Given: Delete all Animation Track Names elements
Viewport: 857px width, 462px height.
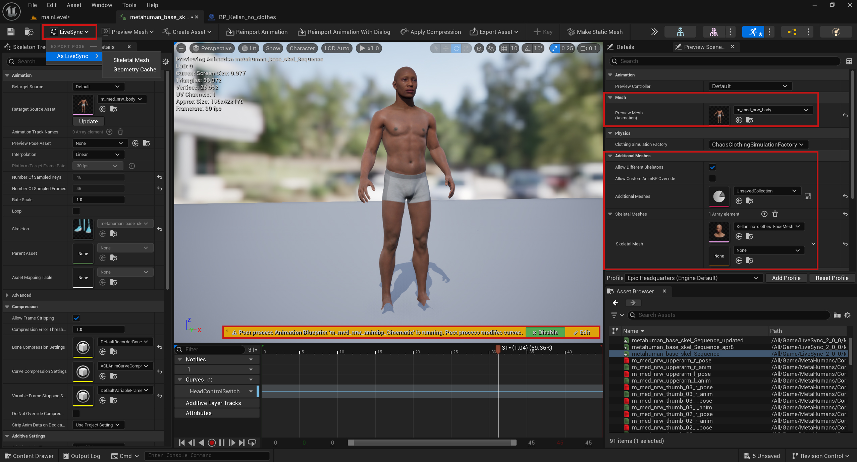Looking at the screenshot, I should [x=120, y=132].
